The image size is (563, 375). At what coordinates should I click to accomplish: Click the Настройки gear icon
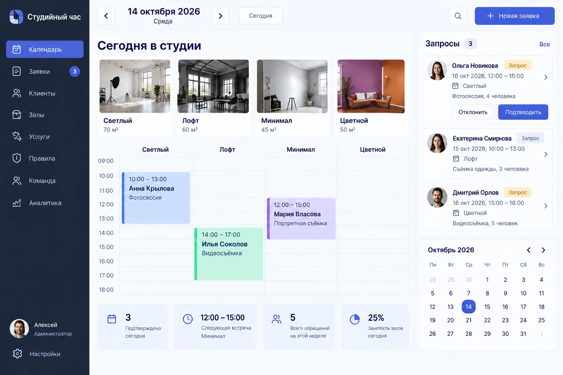pos(17,354)
